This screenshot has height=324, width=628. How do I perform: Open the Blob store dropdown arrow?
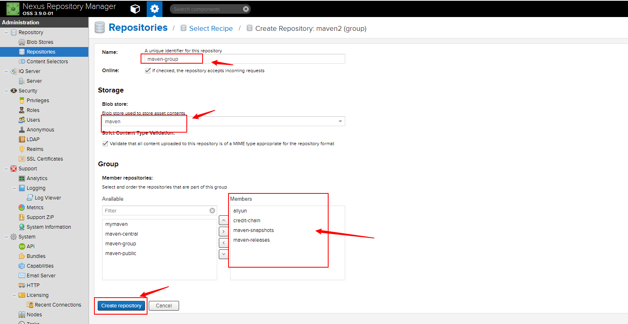pyautogui.click(x=340, y=121)
